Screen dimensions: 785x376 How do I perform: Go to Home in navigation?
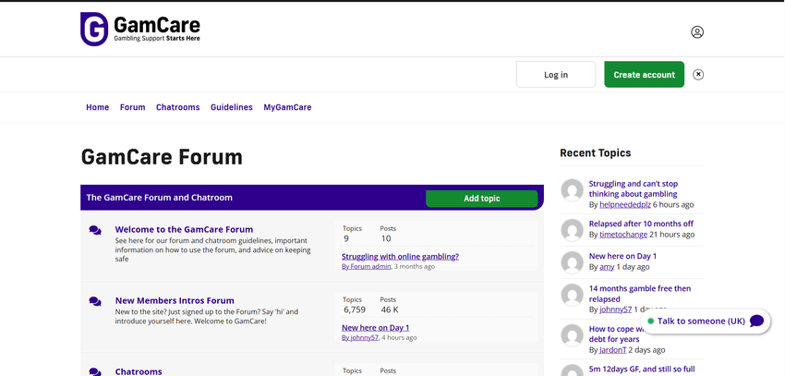(98, 107)
